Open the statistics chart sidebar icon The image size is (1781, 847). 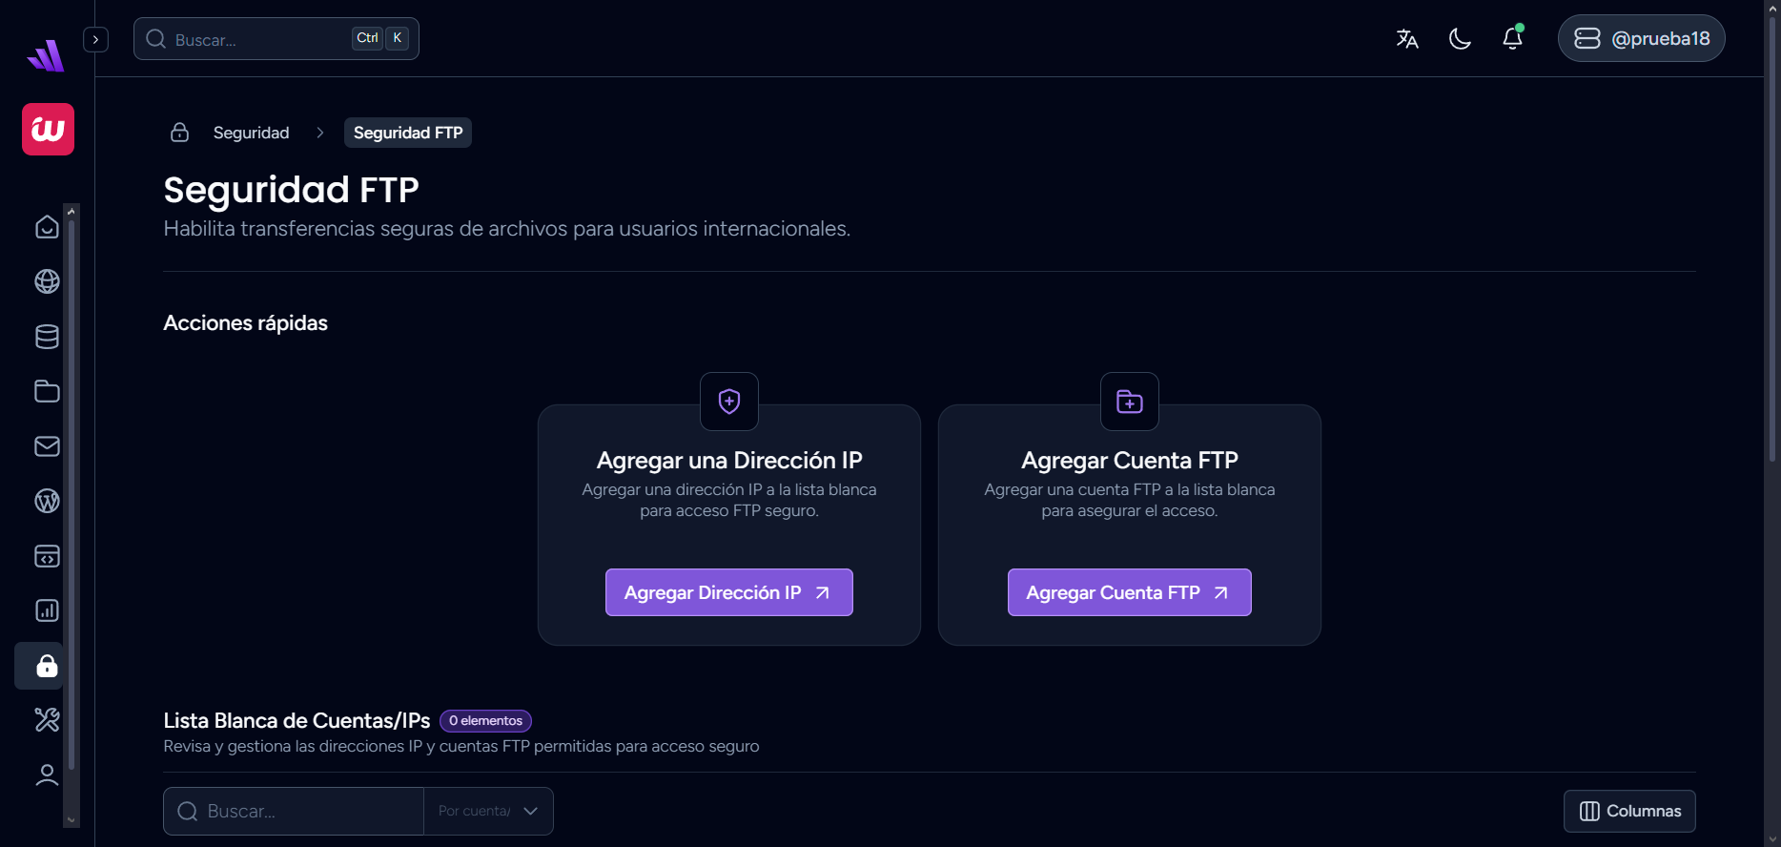(x=47, y=610)
